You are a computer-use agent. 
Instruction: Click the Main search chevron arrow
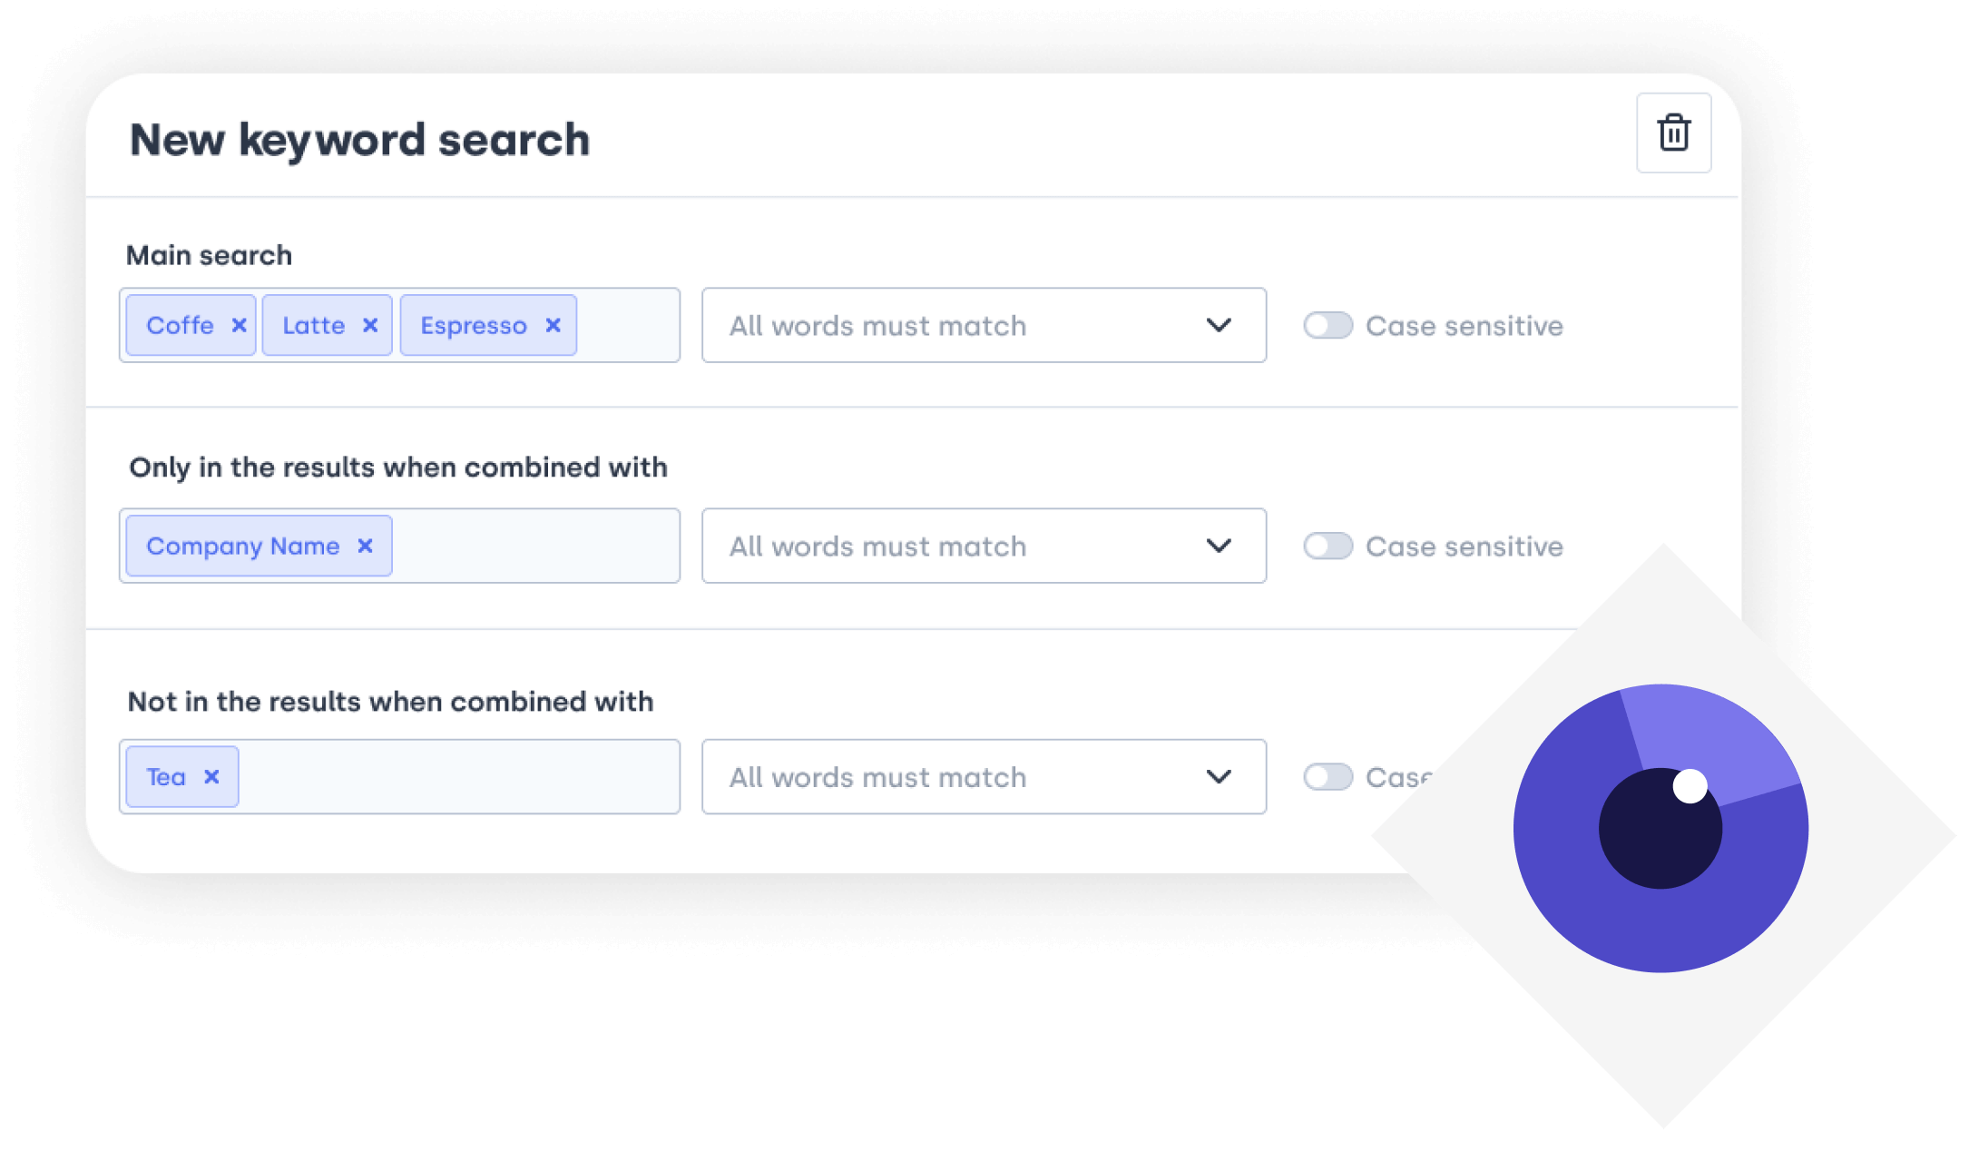1219,325
